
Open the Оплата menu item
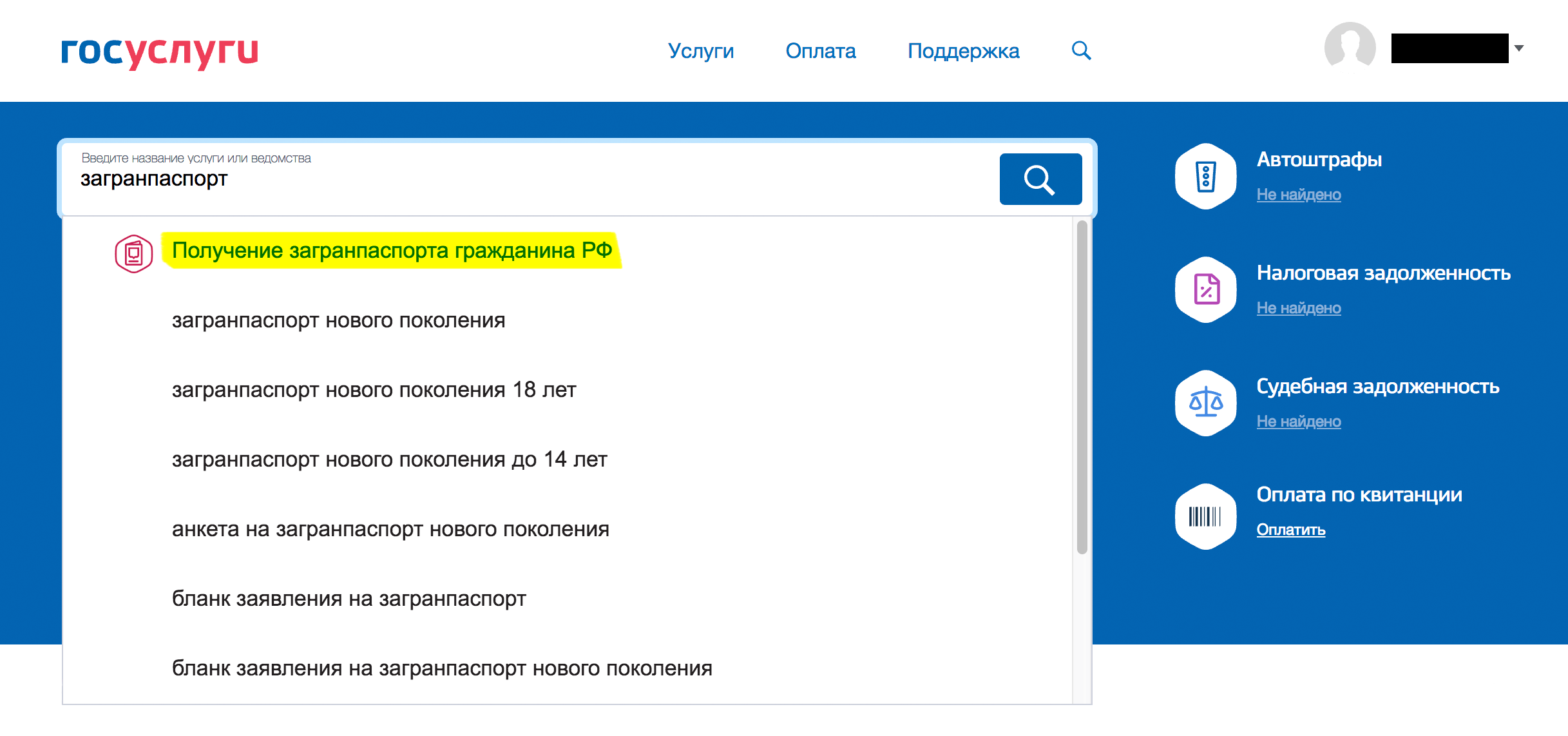pyautogui.click(x=820, y=51)
